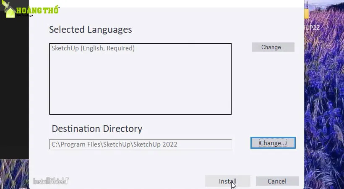Cancel the SketchUp installer
The height and width of the screenshot is (189, 344).
(277, 181)
